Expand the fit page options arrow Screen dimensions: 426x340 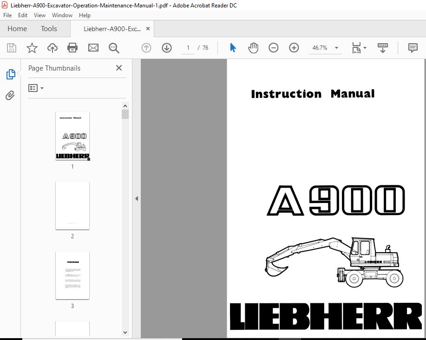[365, 48]
